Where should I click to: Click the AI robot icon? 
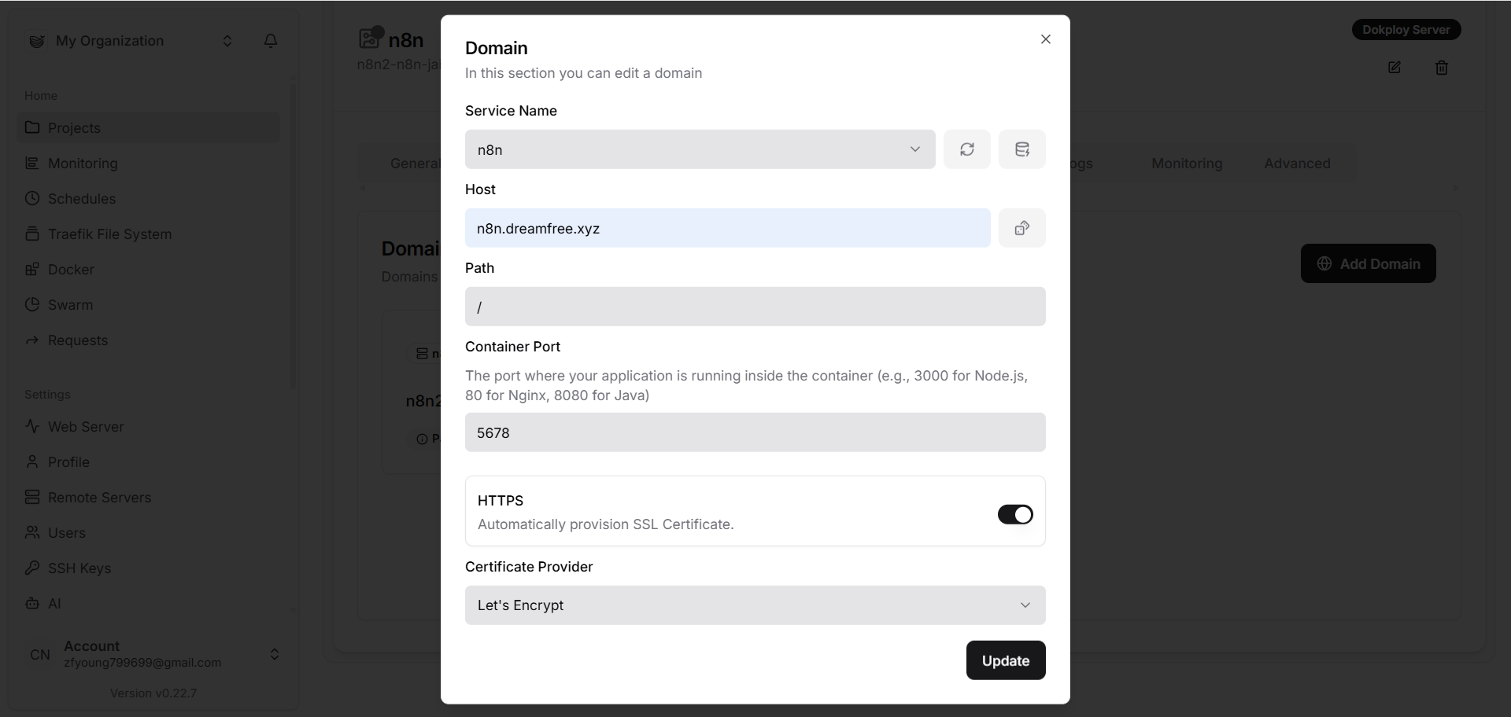pos(32,603)
